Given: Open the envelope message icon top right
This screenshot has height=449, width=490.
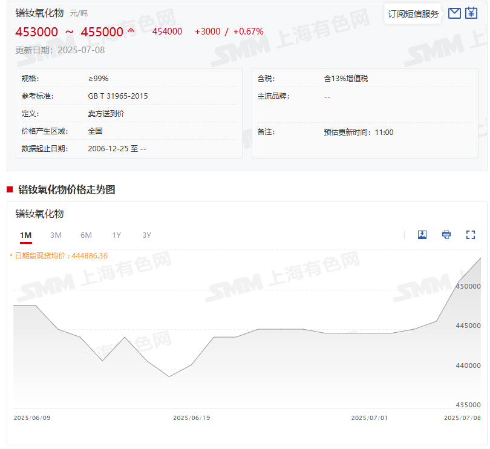Looking at the screenshot, I should click(454, 13).
